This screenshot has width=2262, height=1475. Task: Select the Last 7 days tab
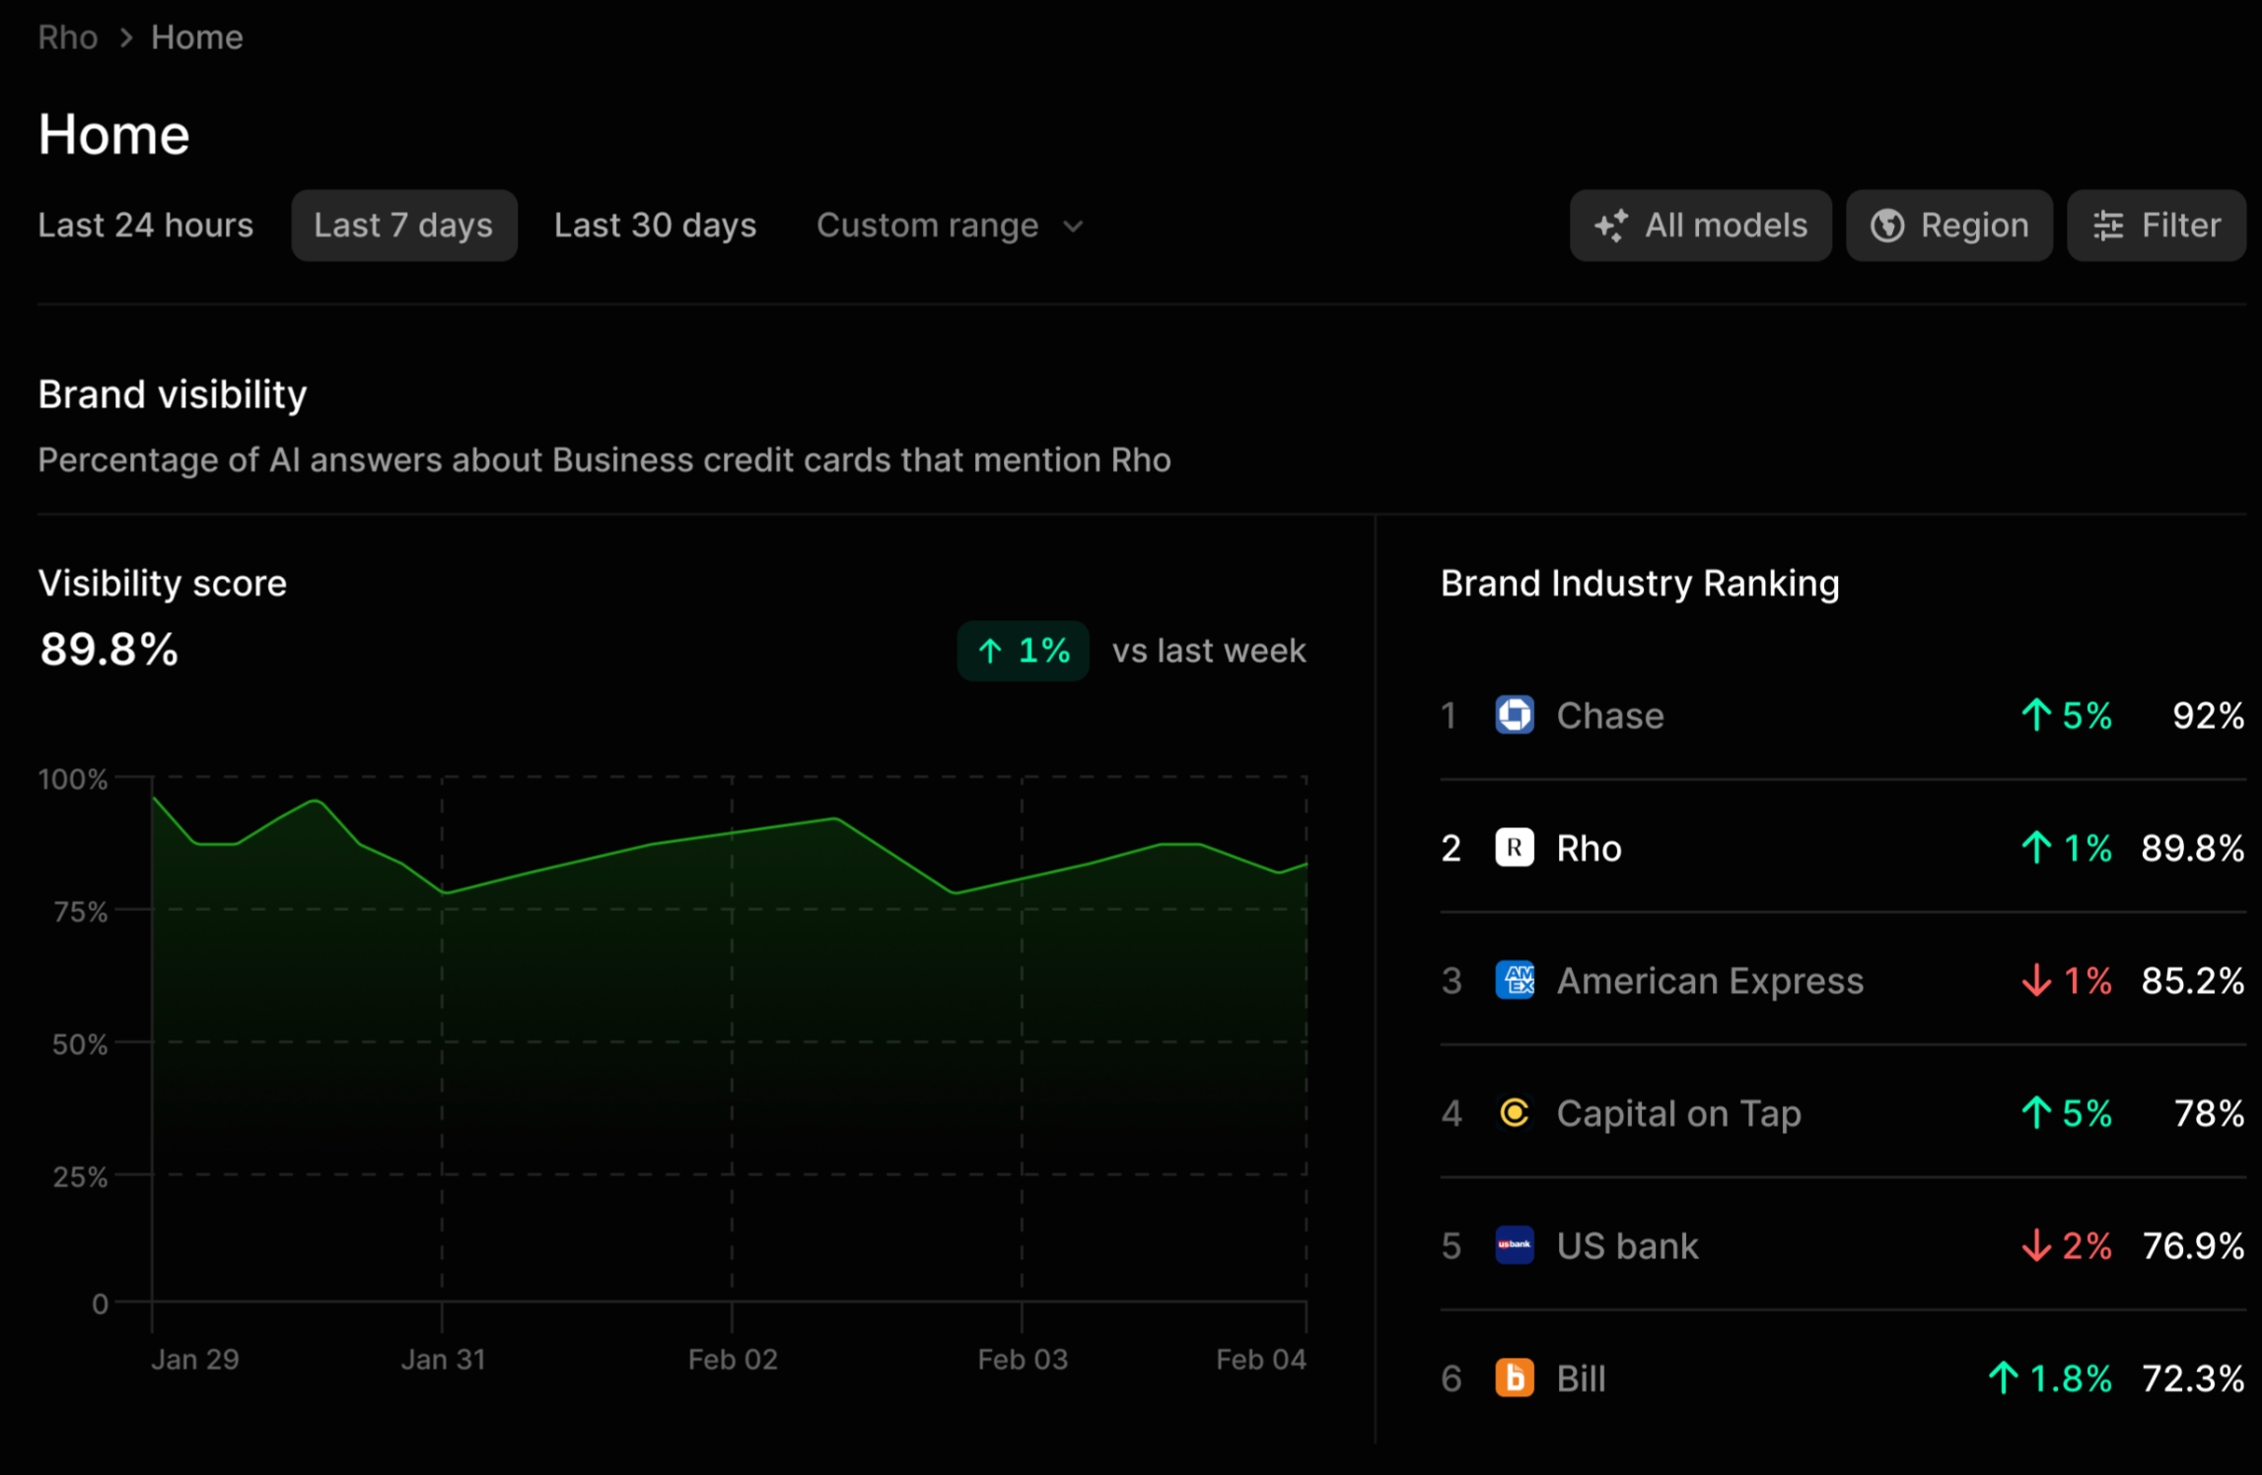coord(403,226)
